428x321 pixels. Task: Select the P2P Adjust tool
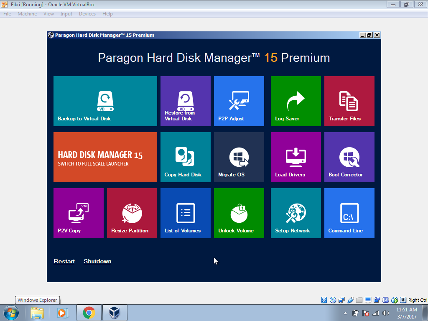(x=239, y=101)
